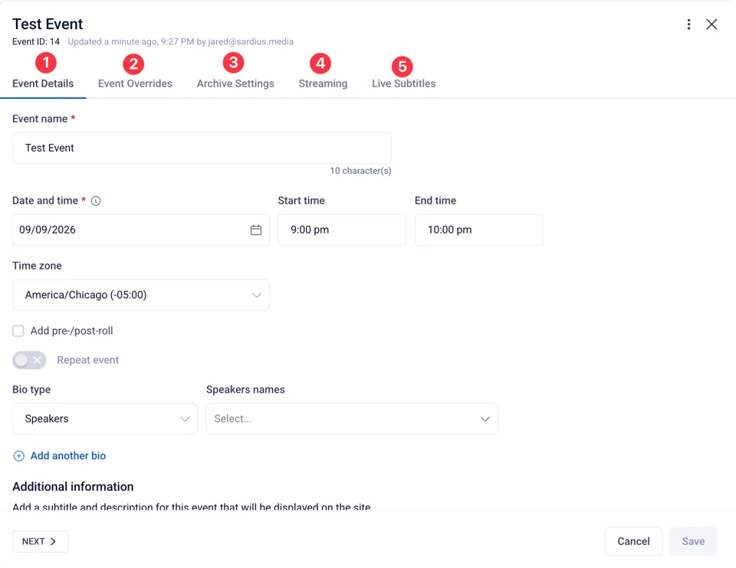This screenshot has width=736, height=568.
Task: Expand the Time zone America/Chicago dropdown
Action: [141, 295]
